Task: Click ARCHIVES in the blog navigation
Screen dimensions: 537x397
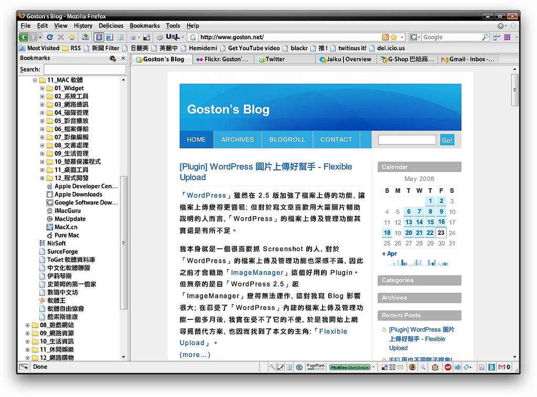Action: coord(238,140)
